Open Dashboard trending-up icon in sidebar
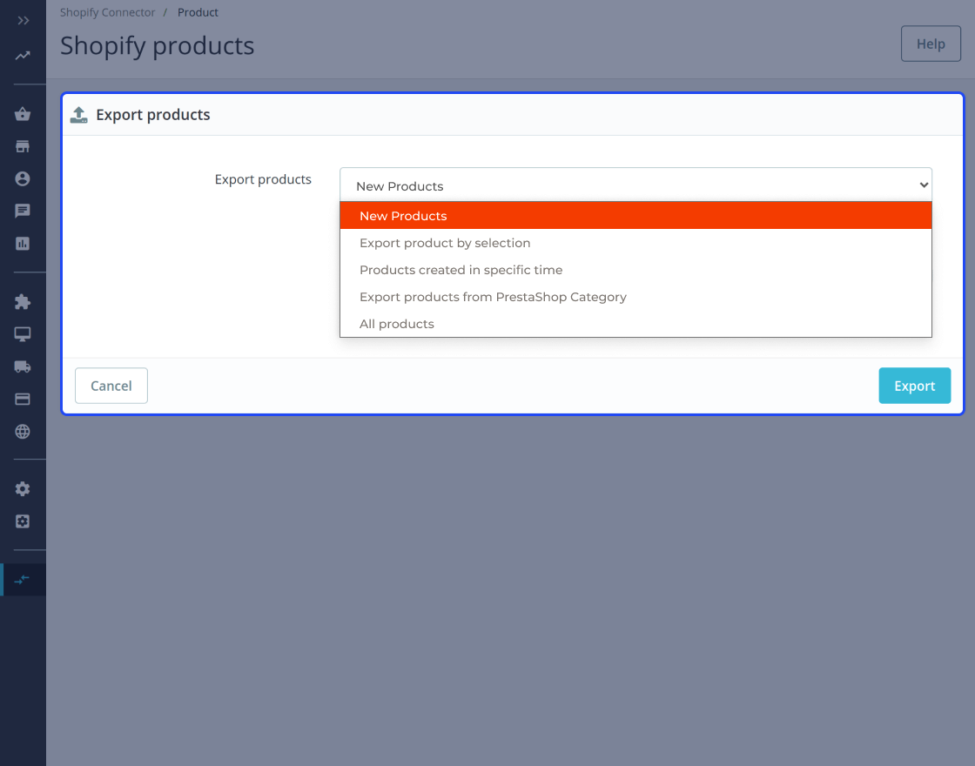This screenshot has height=766, width=975. [23, 56]
